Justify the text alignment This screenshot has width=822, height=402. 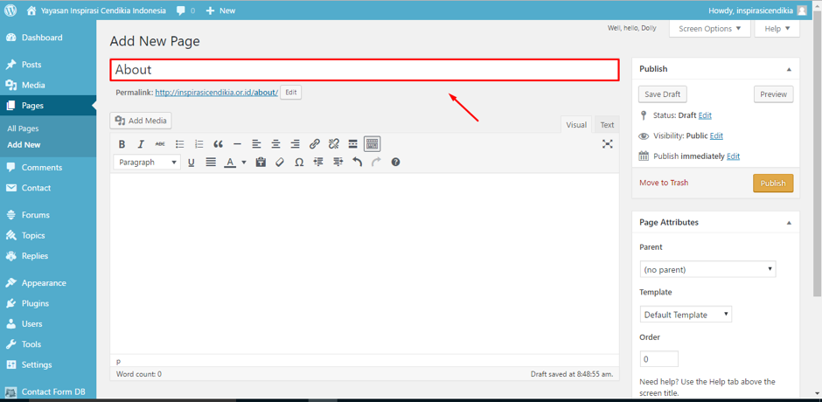211,163
